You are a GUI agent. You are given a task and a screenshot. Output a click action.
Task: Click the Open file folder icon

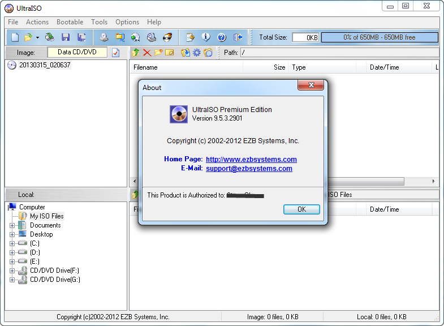click(28, 37)
